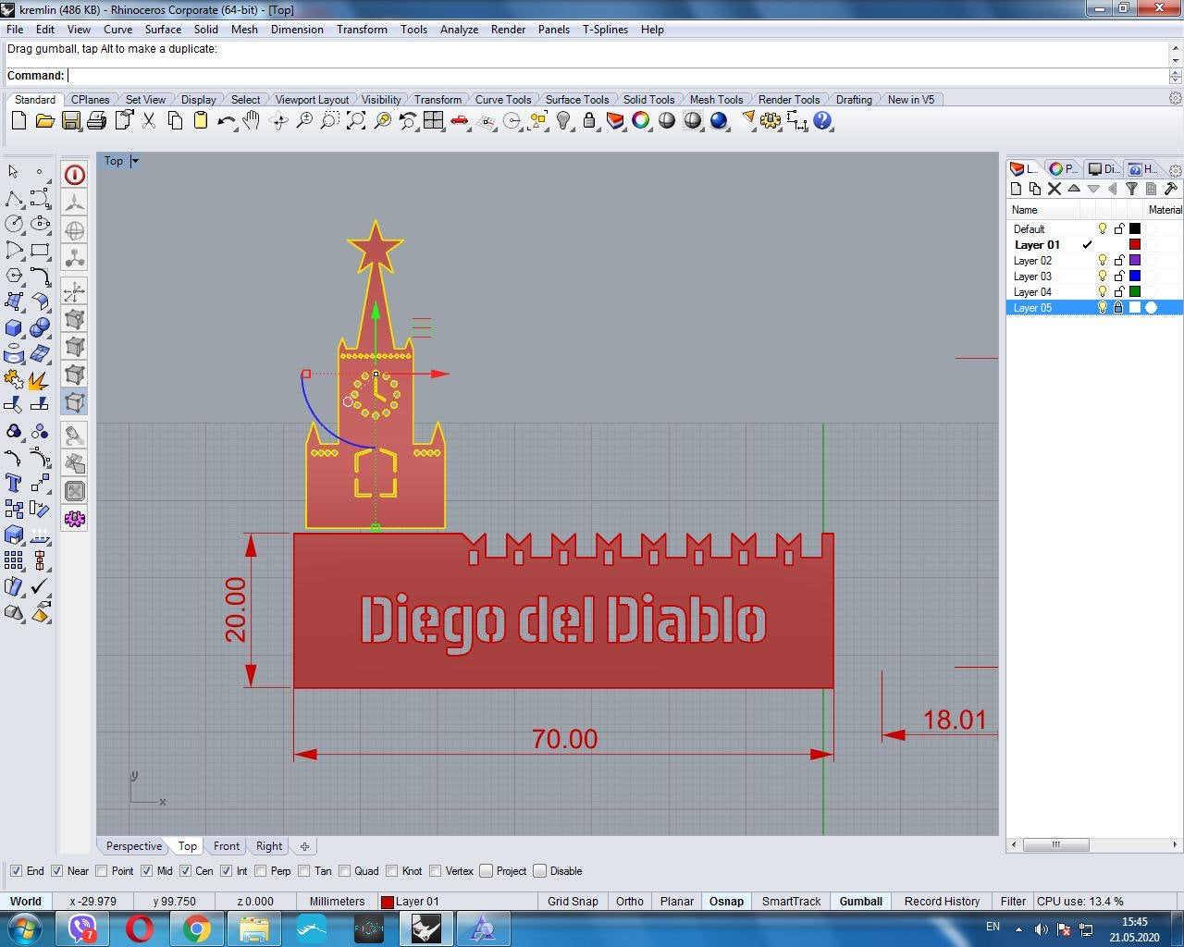This screenshot has height=947, width=1184.
Task: Click the Delete layer X icon
Action: 1054,189
